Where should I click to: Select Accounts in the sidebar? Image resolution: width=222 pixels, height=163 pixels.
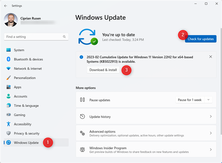[36, 96]
